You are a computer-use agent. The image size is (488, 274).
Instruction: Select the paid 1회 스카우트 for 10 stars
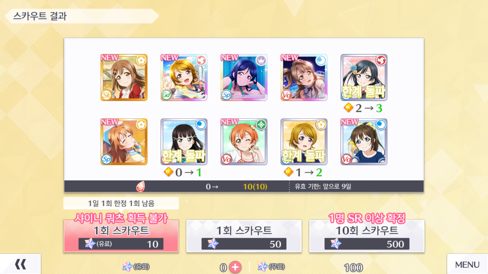pos(121,236)
